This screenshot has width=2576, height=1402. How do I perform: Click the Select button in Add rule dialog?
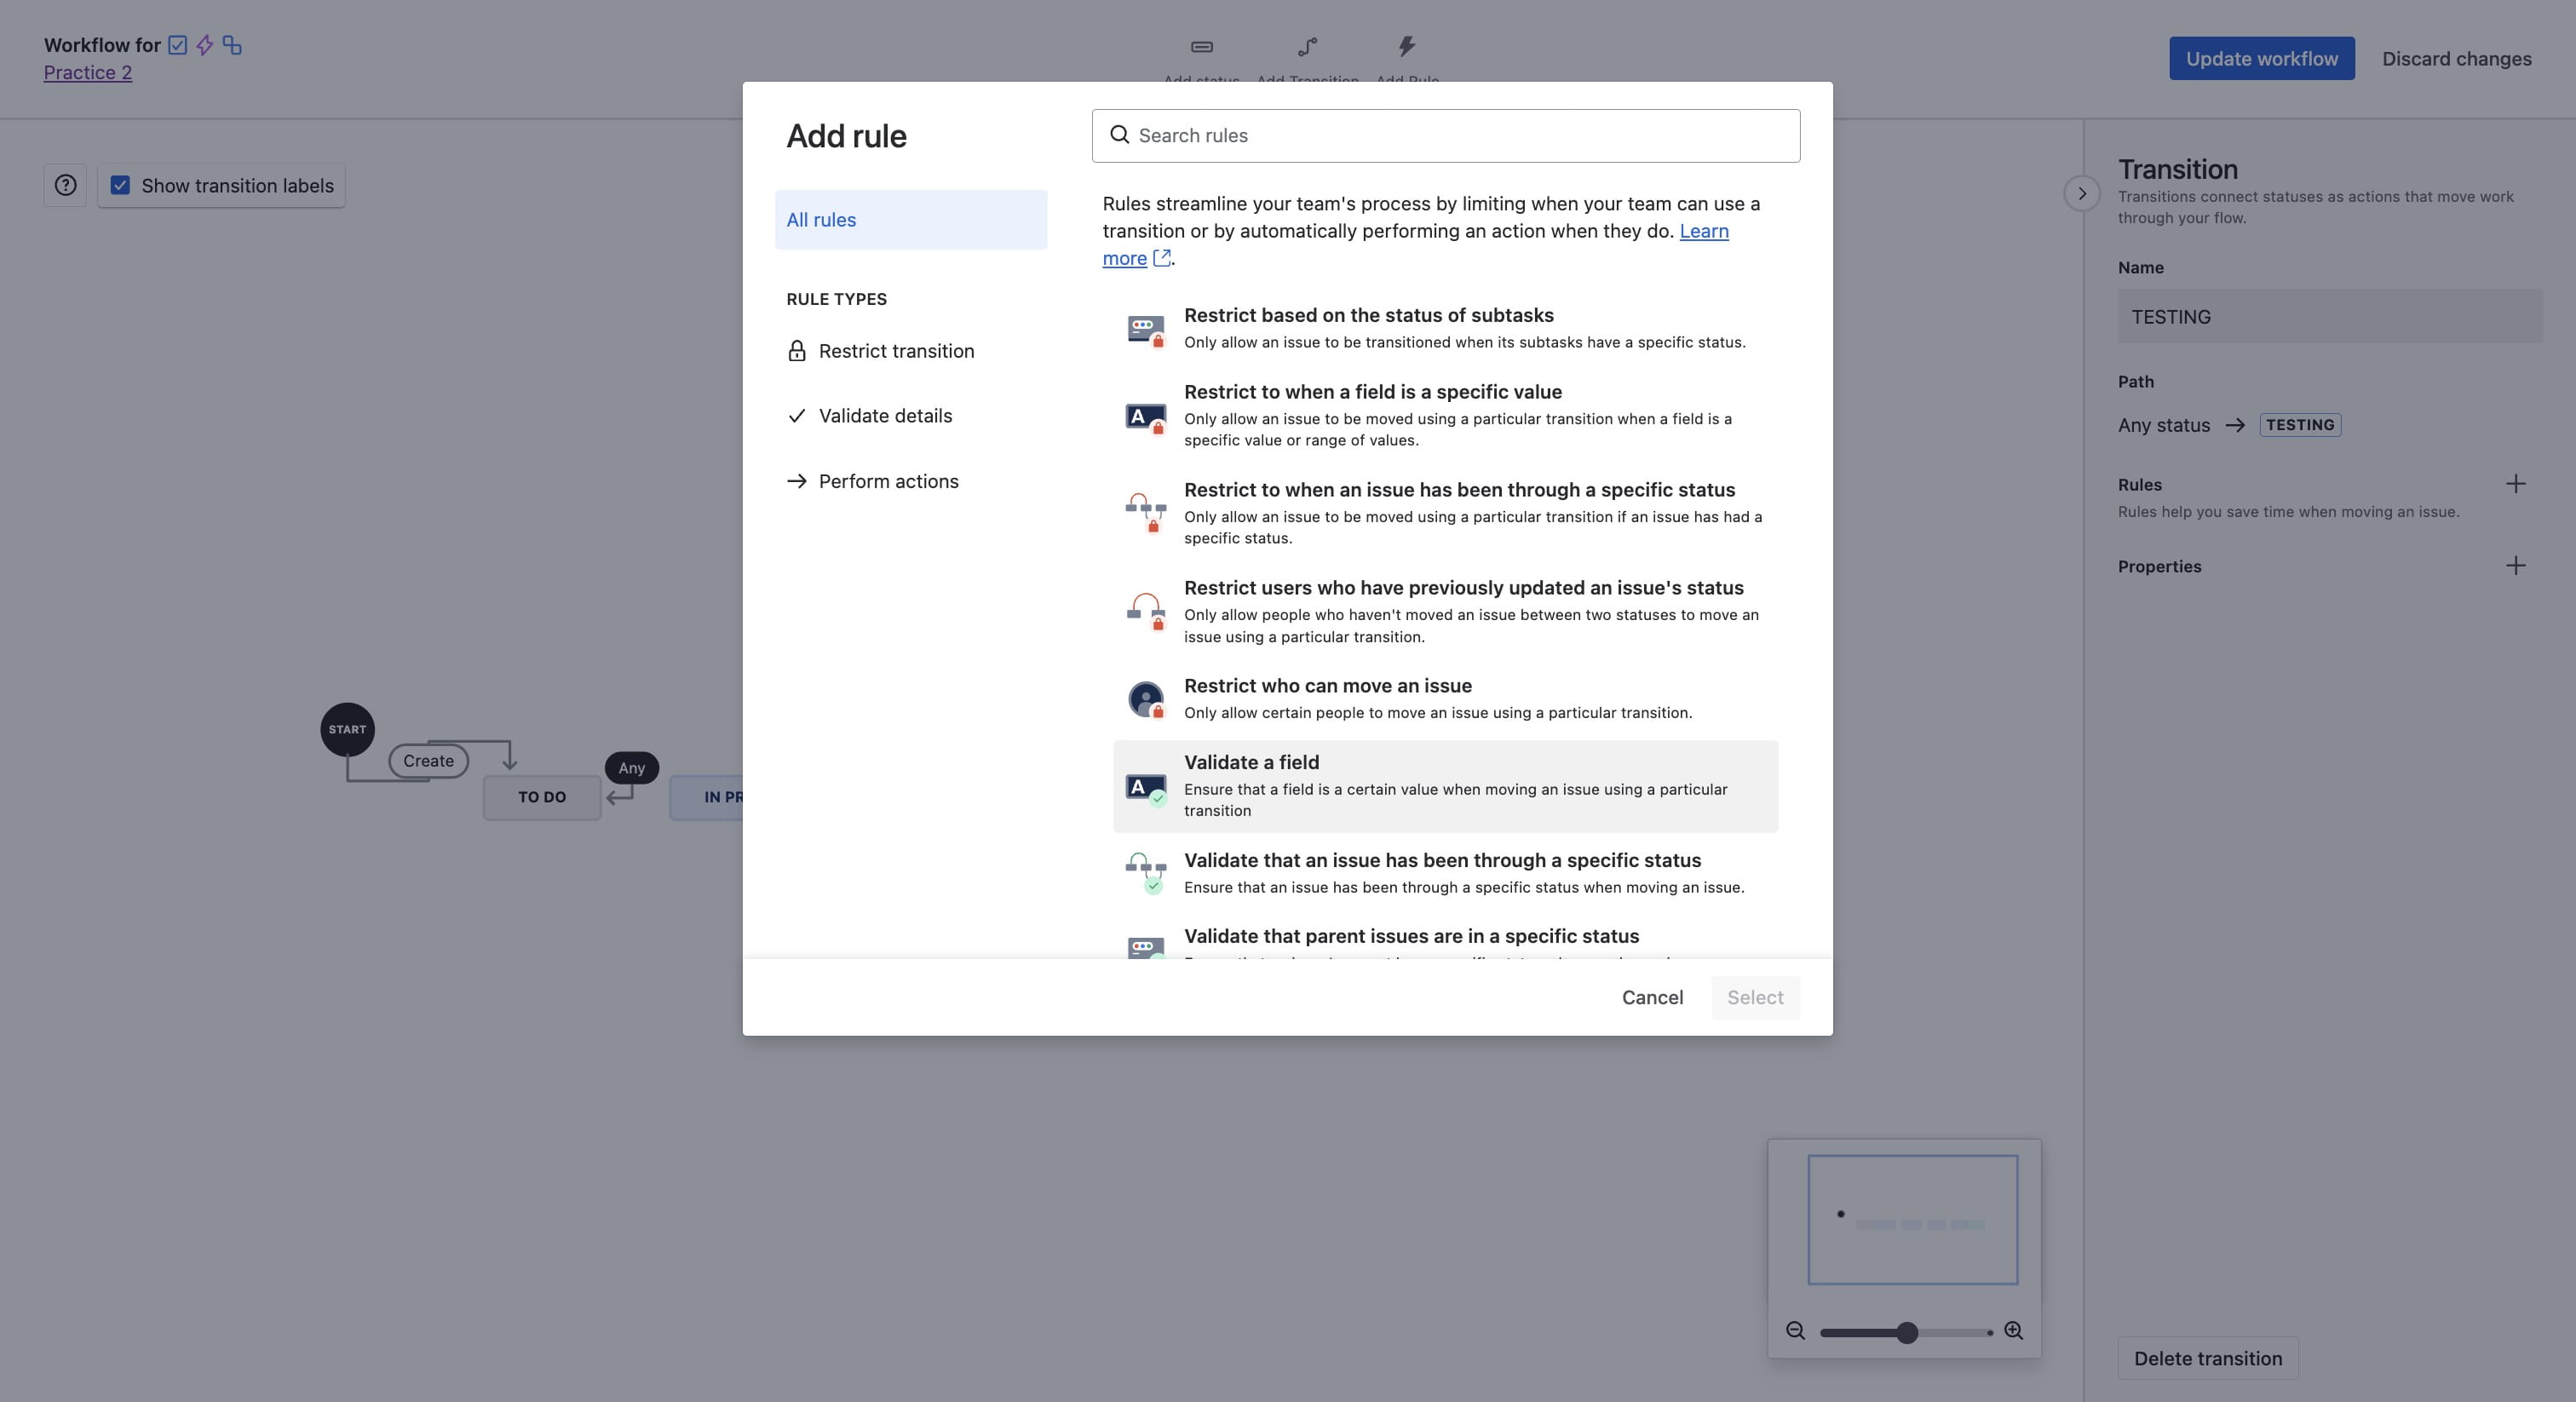point(1755,997)
